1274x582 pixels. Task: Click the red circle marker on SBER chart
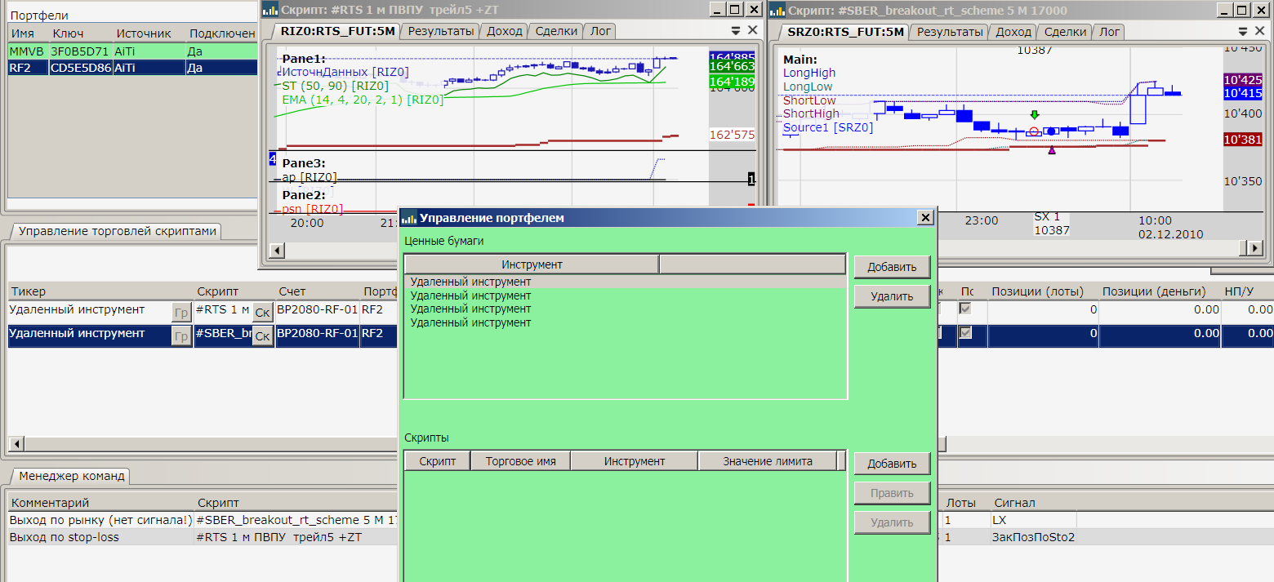click(x=1034, y=131)
